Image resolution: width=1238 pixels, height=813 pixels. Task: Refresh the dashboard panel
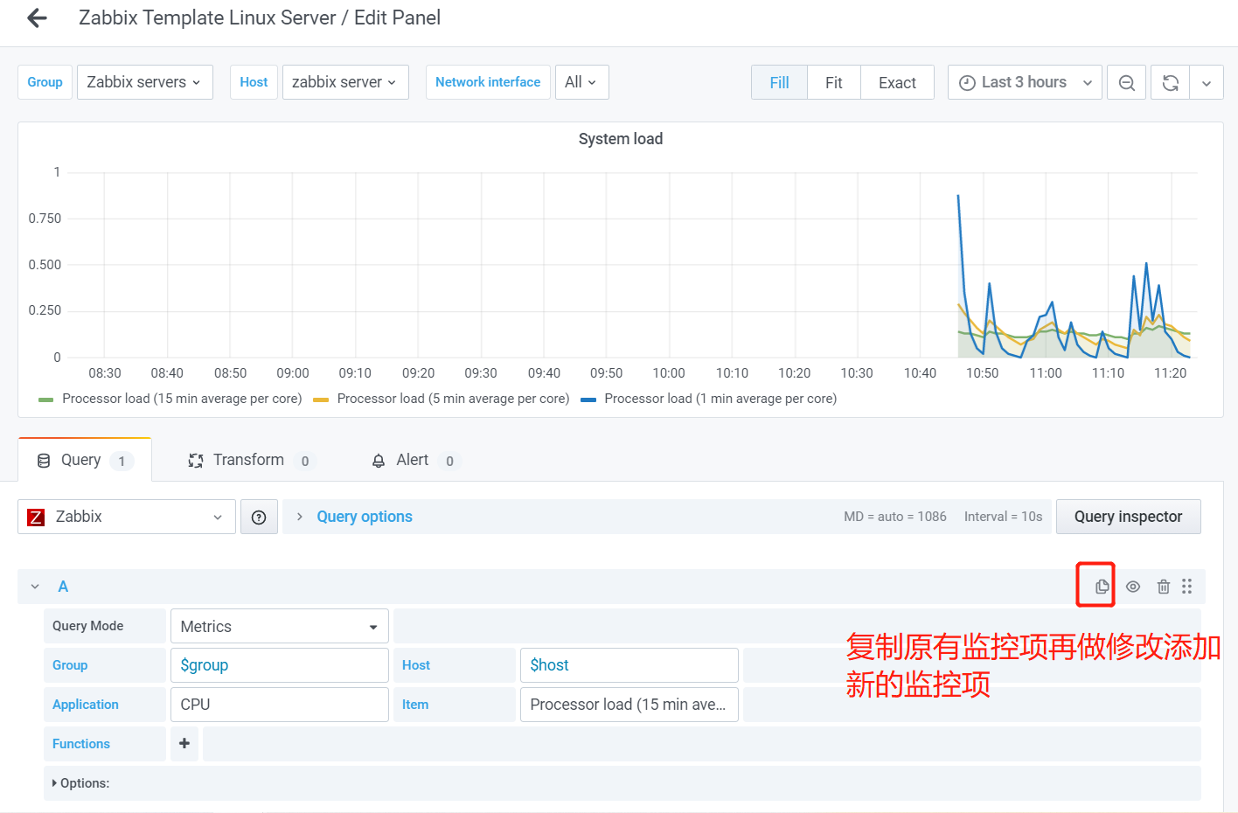pos(1170,82)
